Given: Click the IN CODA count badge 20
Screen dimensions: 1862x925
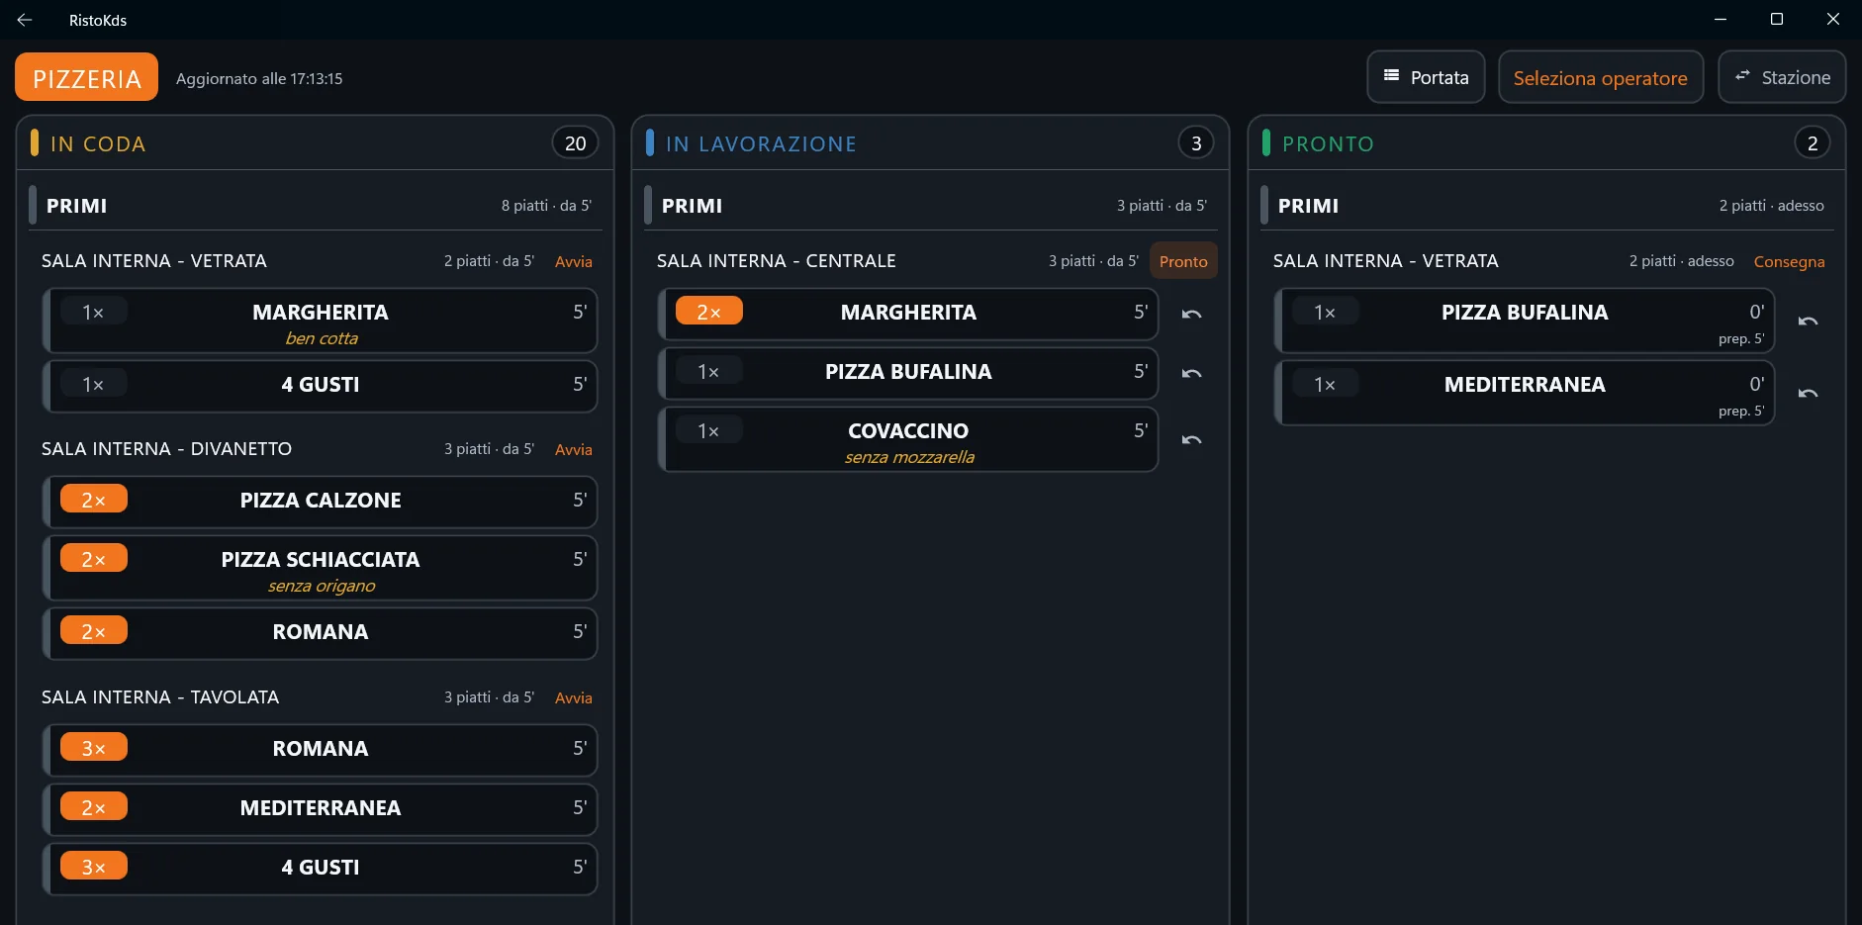Looking at the screenshot, I should 575,143.
